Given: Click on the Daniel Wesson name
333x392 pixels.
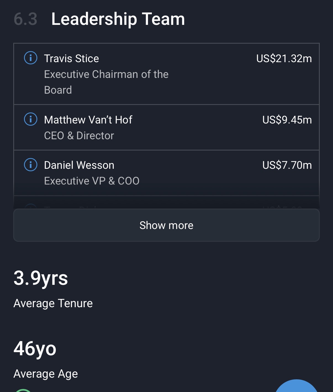Looking at the screenshot, I should 79,165.
